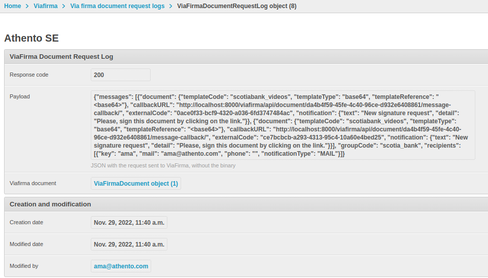Collapse the Creation and modification section
488x278 pixels.
(x=50, y=204)
